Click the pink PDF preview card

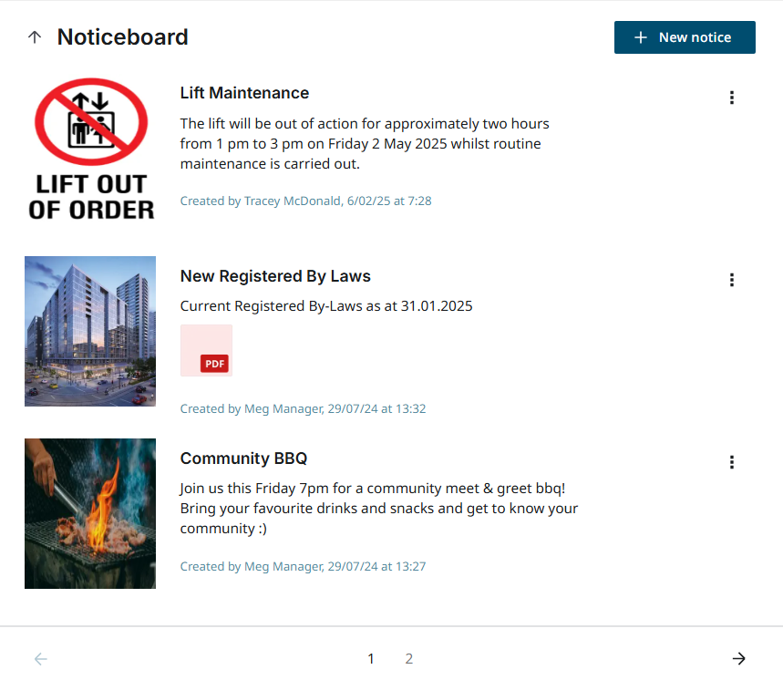[206, 350]
